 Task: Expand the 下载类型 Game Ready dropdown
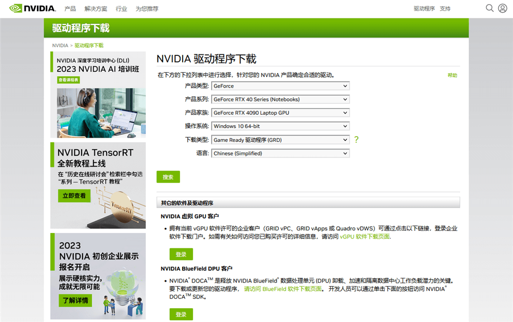(280, 140)
